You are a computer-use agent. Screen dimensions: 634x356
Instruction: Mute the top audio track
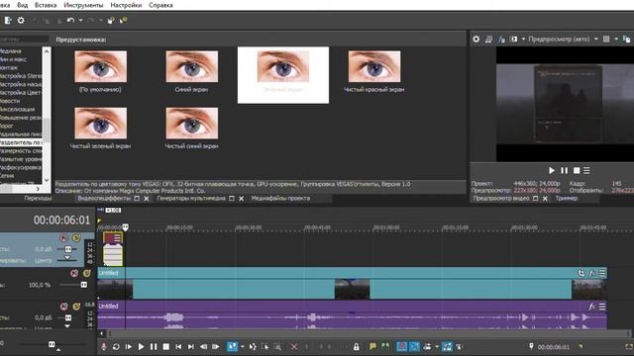pyautogui.click(x=63, y=238)
